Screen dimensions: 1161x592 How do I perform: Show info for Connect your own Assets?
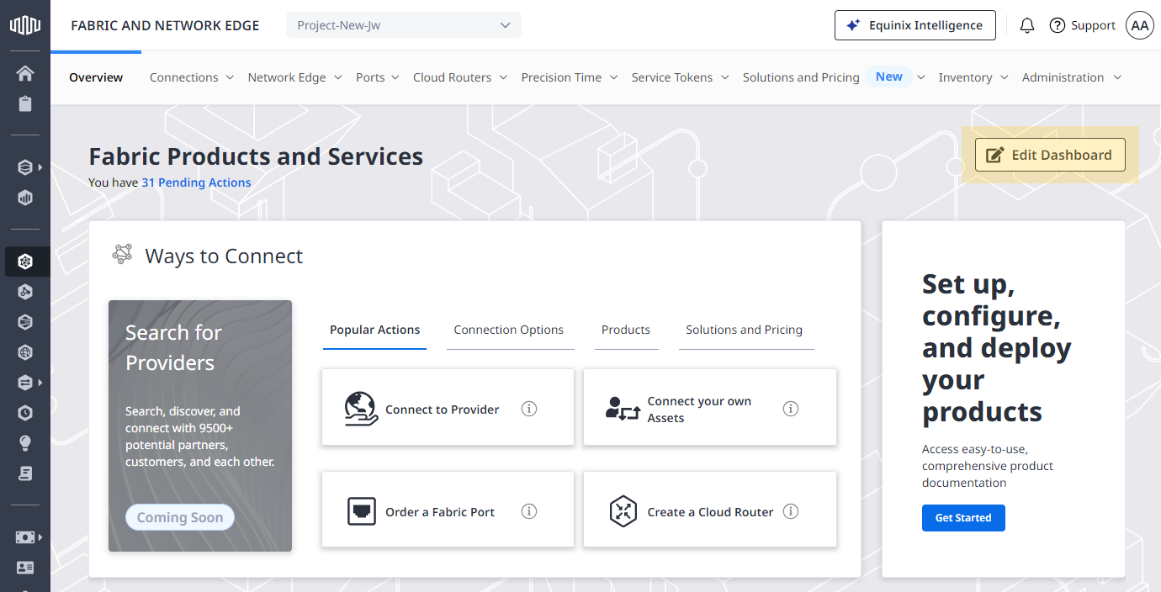tap(790, 409)
